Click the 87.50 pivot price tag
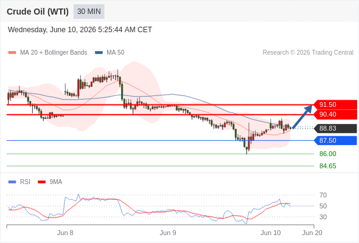359x243 pixels. pyautogui.click(x=335, y=140)
